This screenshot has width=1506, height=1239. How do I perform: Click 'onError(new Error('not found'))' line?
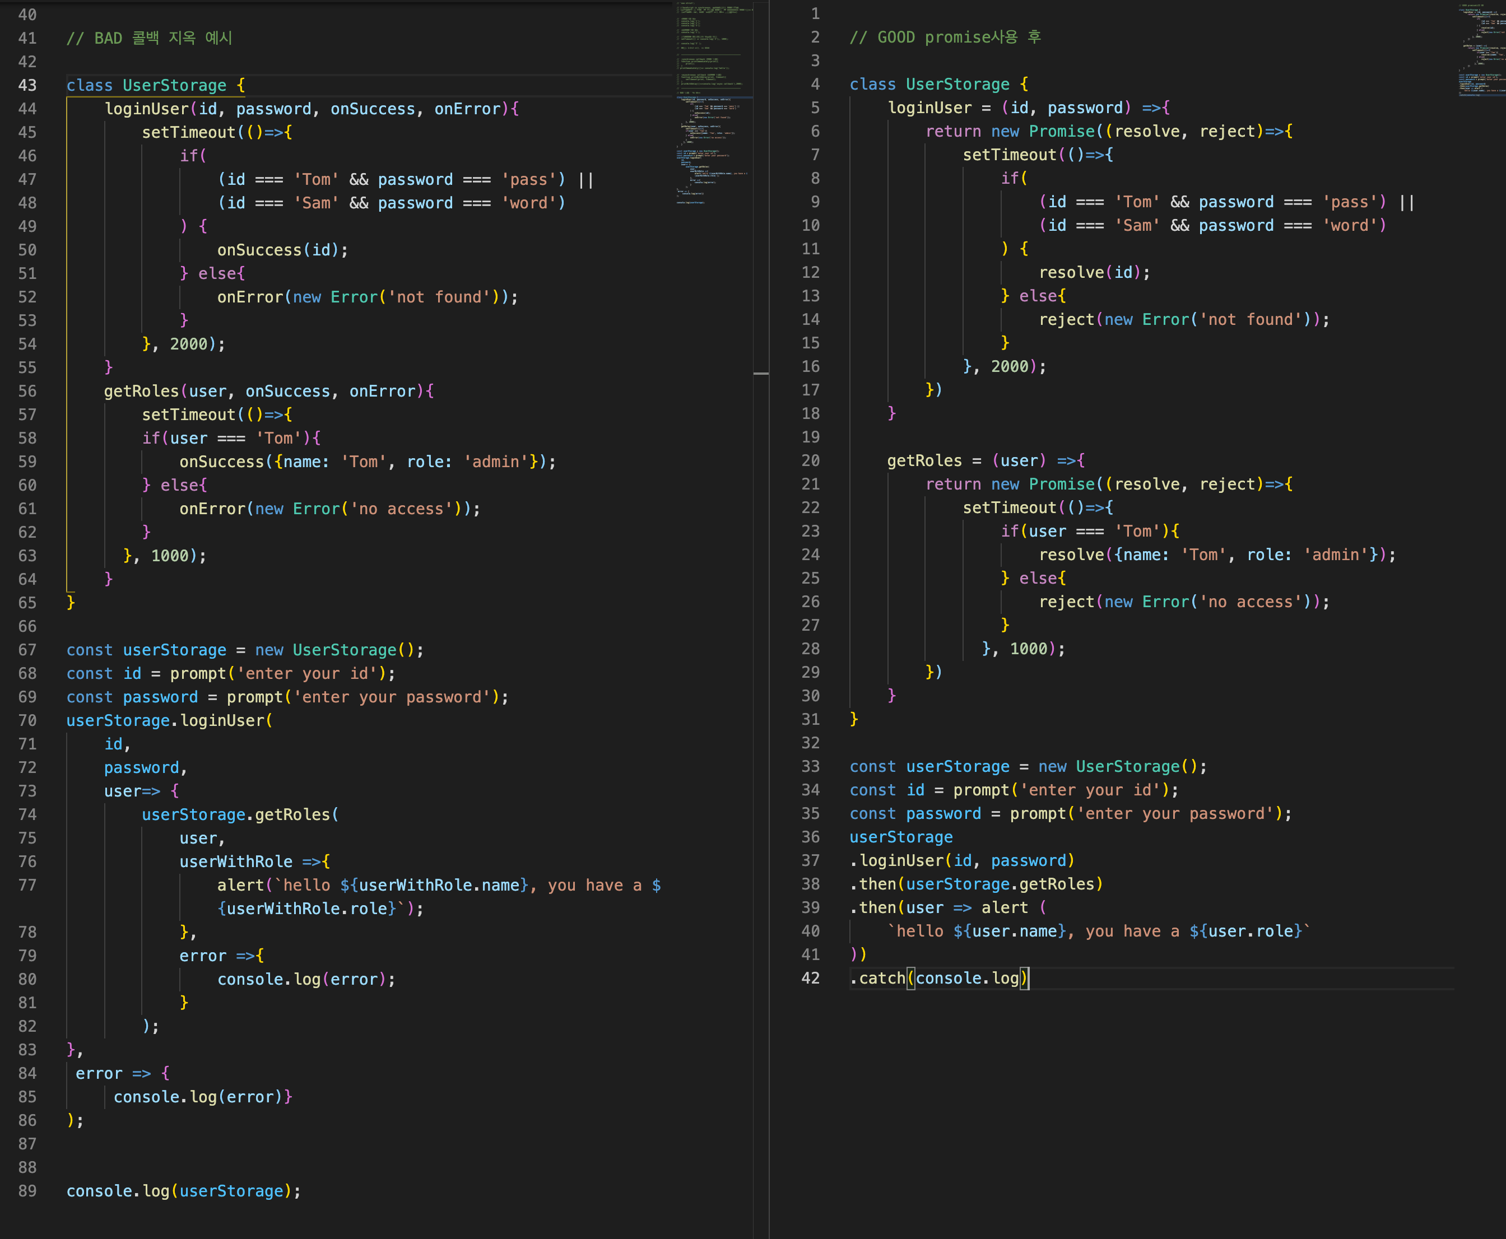pos(367,297)
